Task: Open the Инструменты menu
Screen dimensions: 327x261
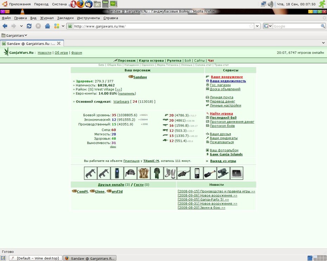Action: click(88, 18)
